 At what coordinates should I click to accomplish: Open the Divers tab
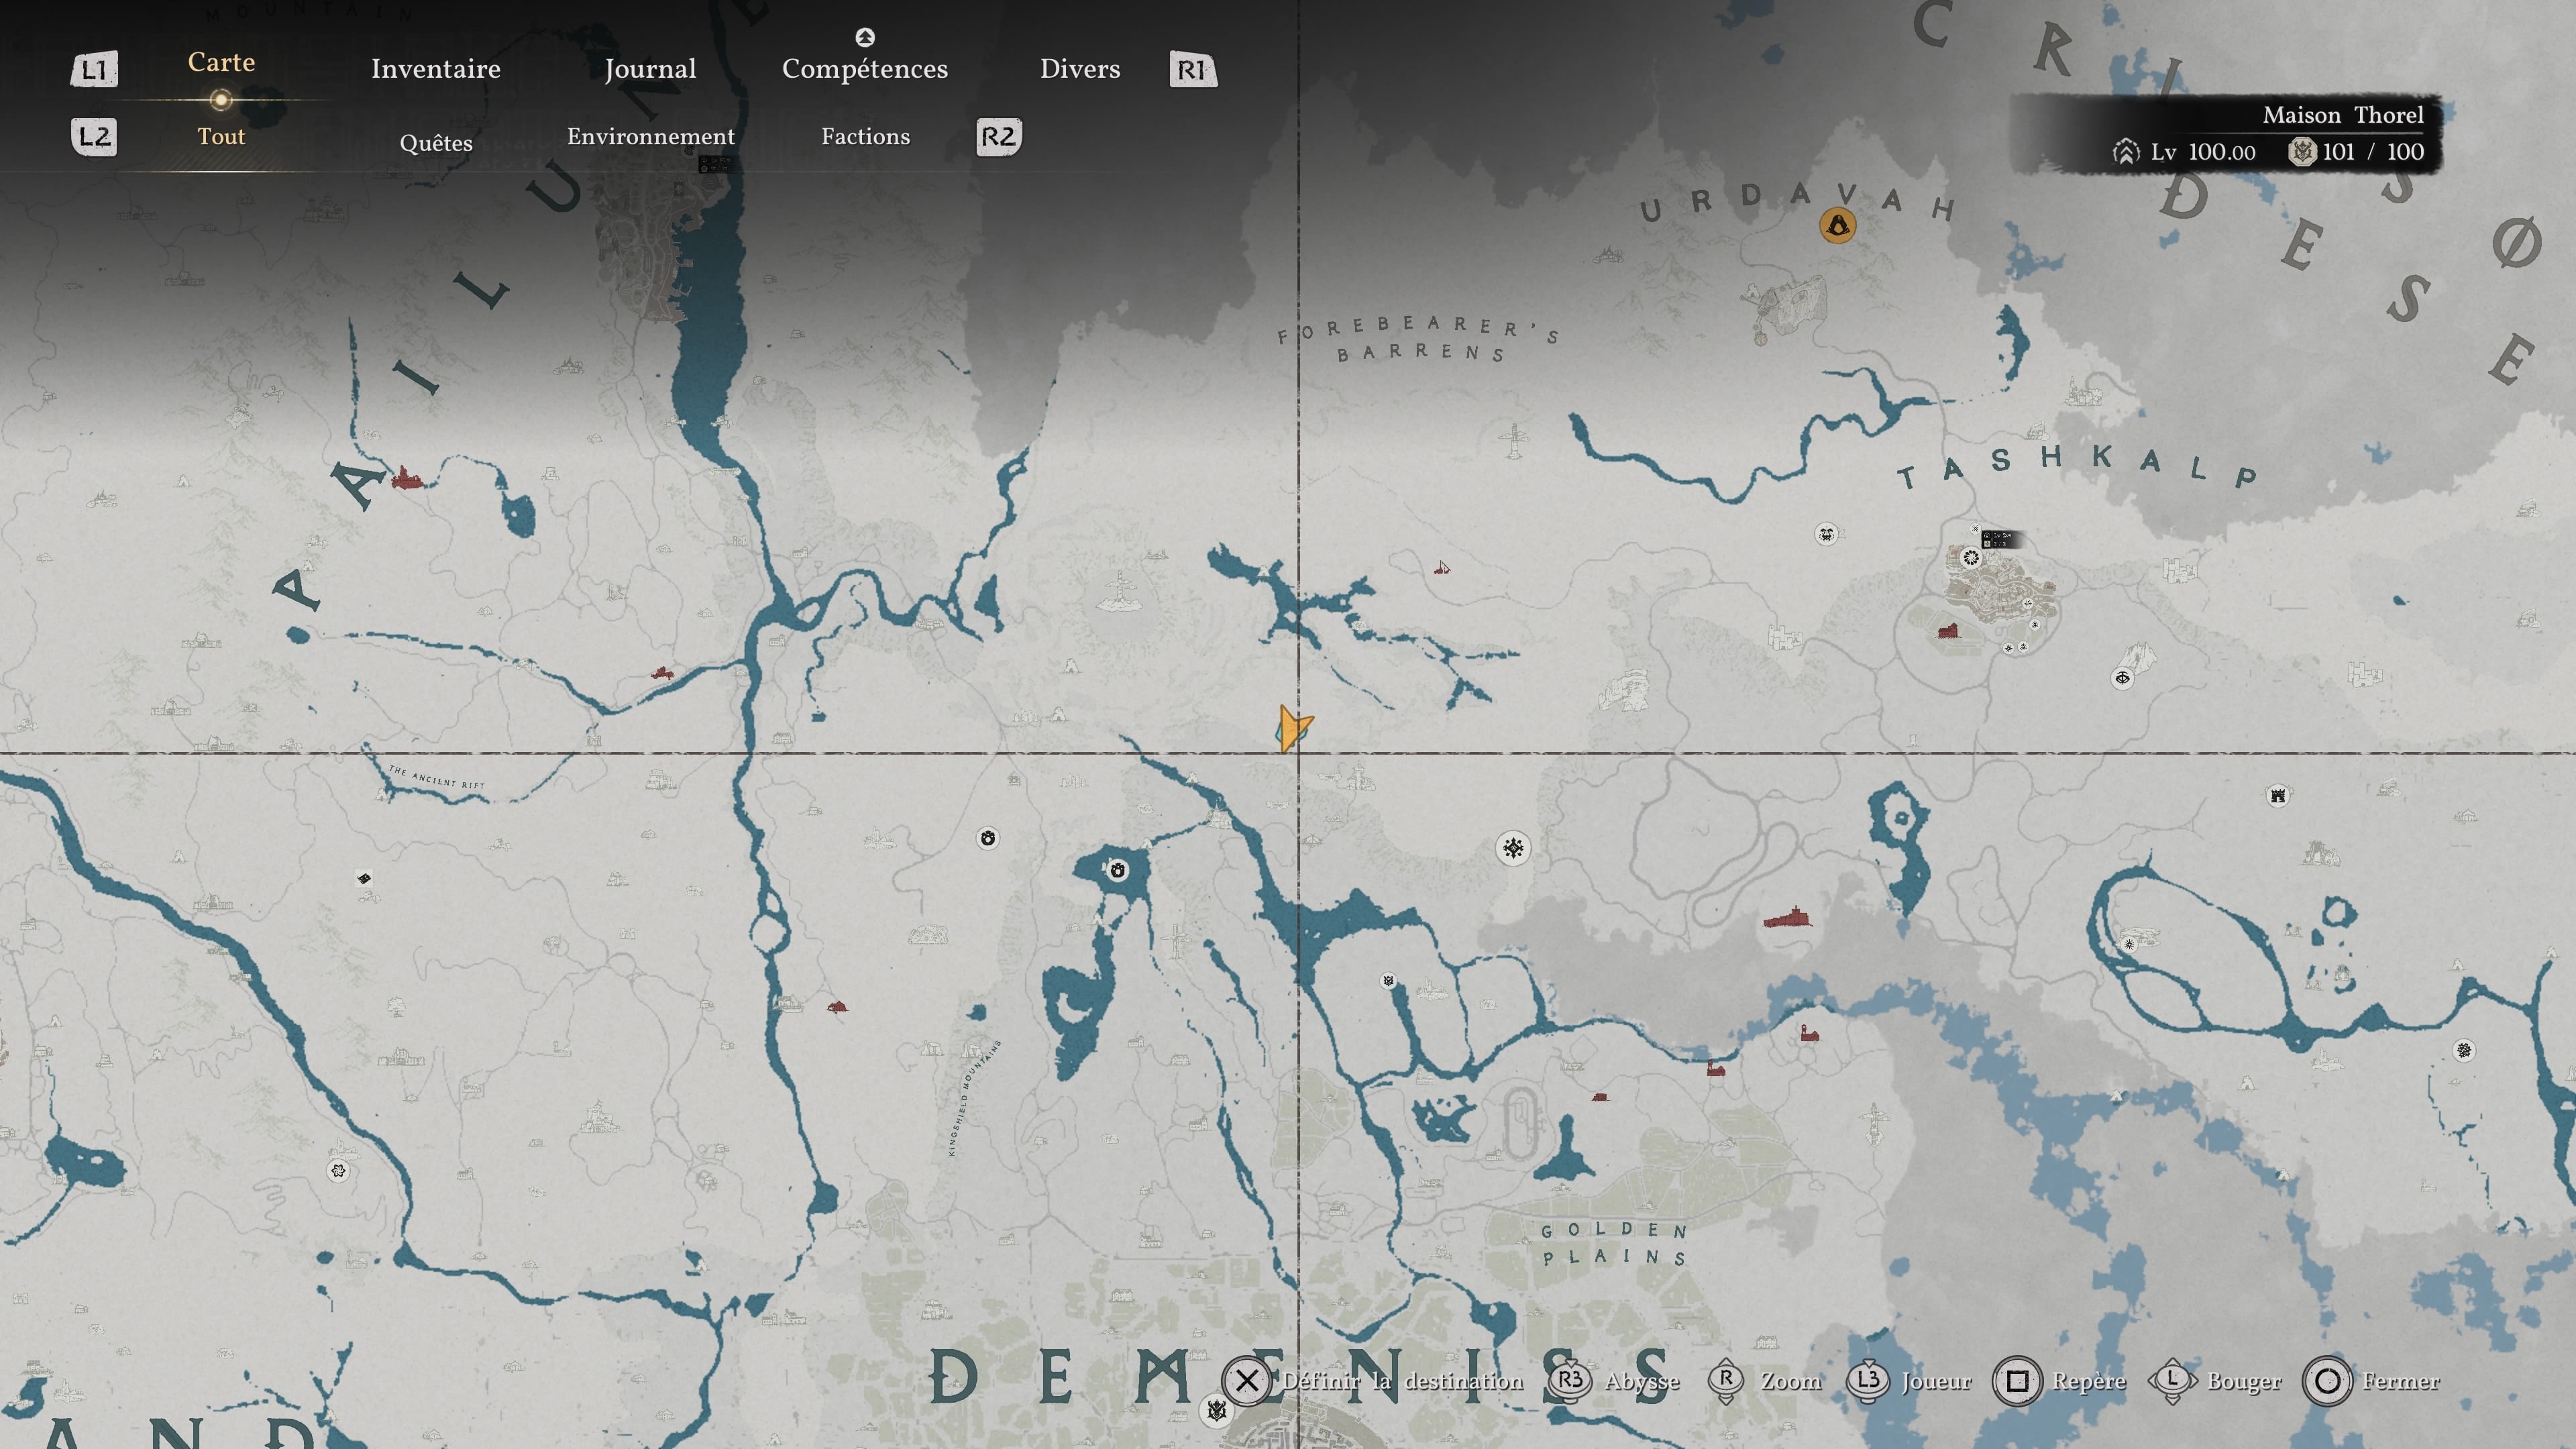point(1080,69)
